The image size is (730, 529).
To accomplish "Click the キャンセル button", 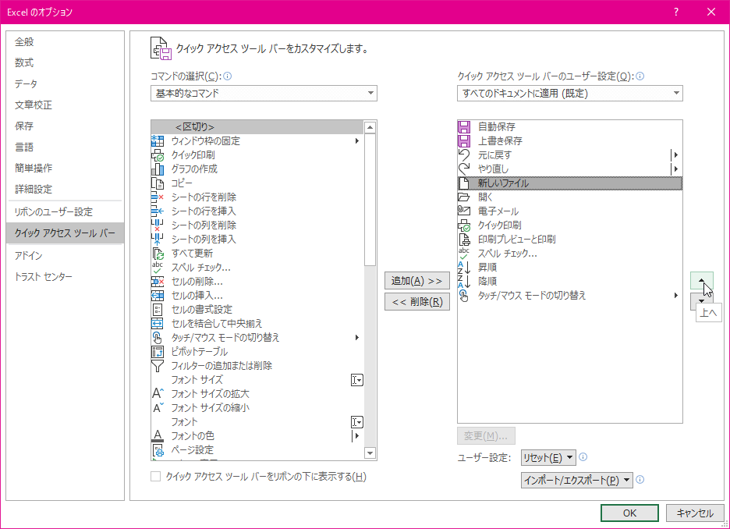I will pos(695,513).
